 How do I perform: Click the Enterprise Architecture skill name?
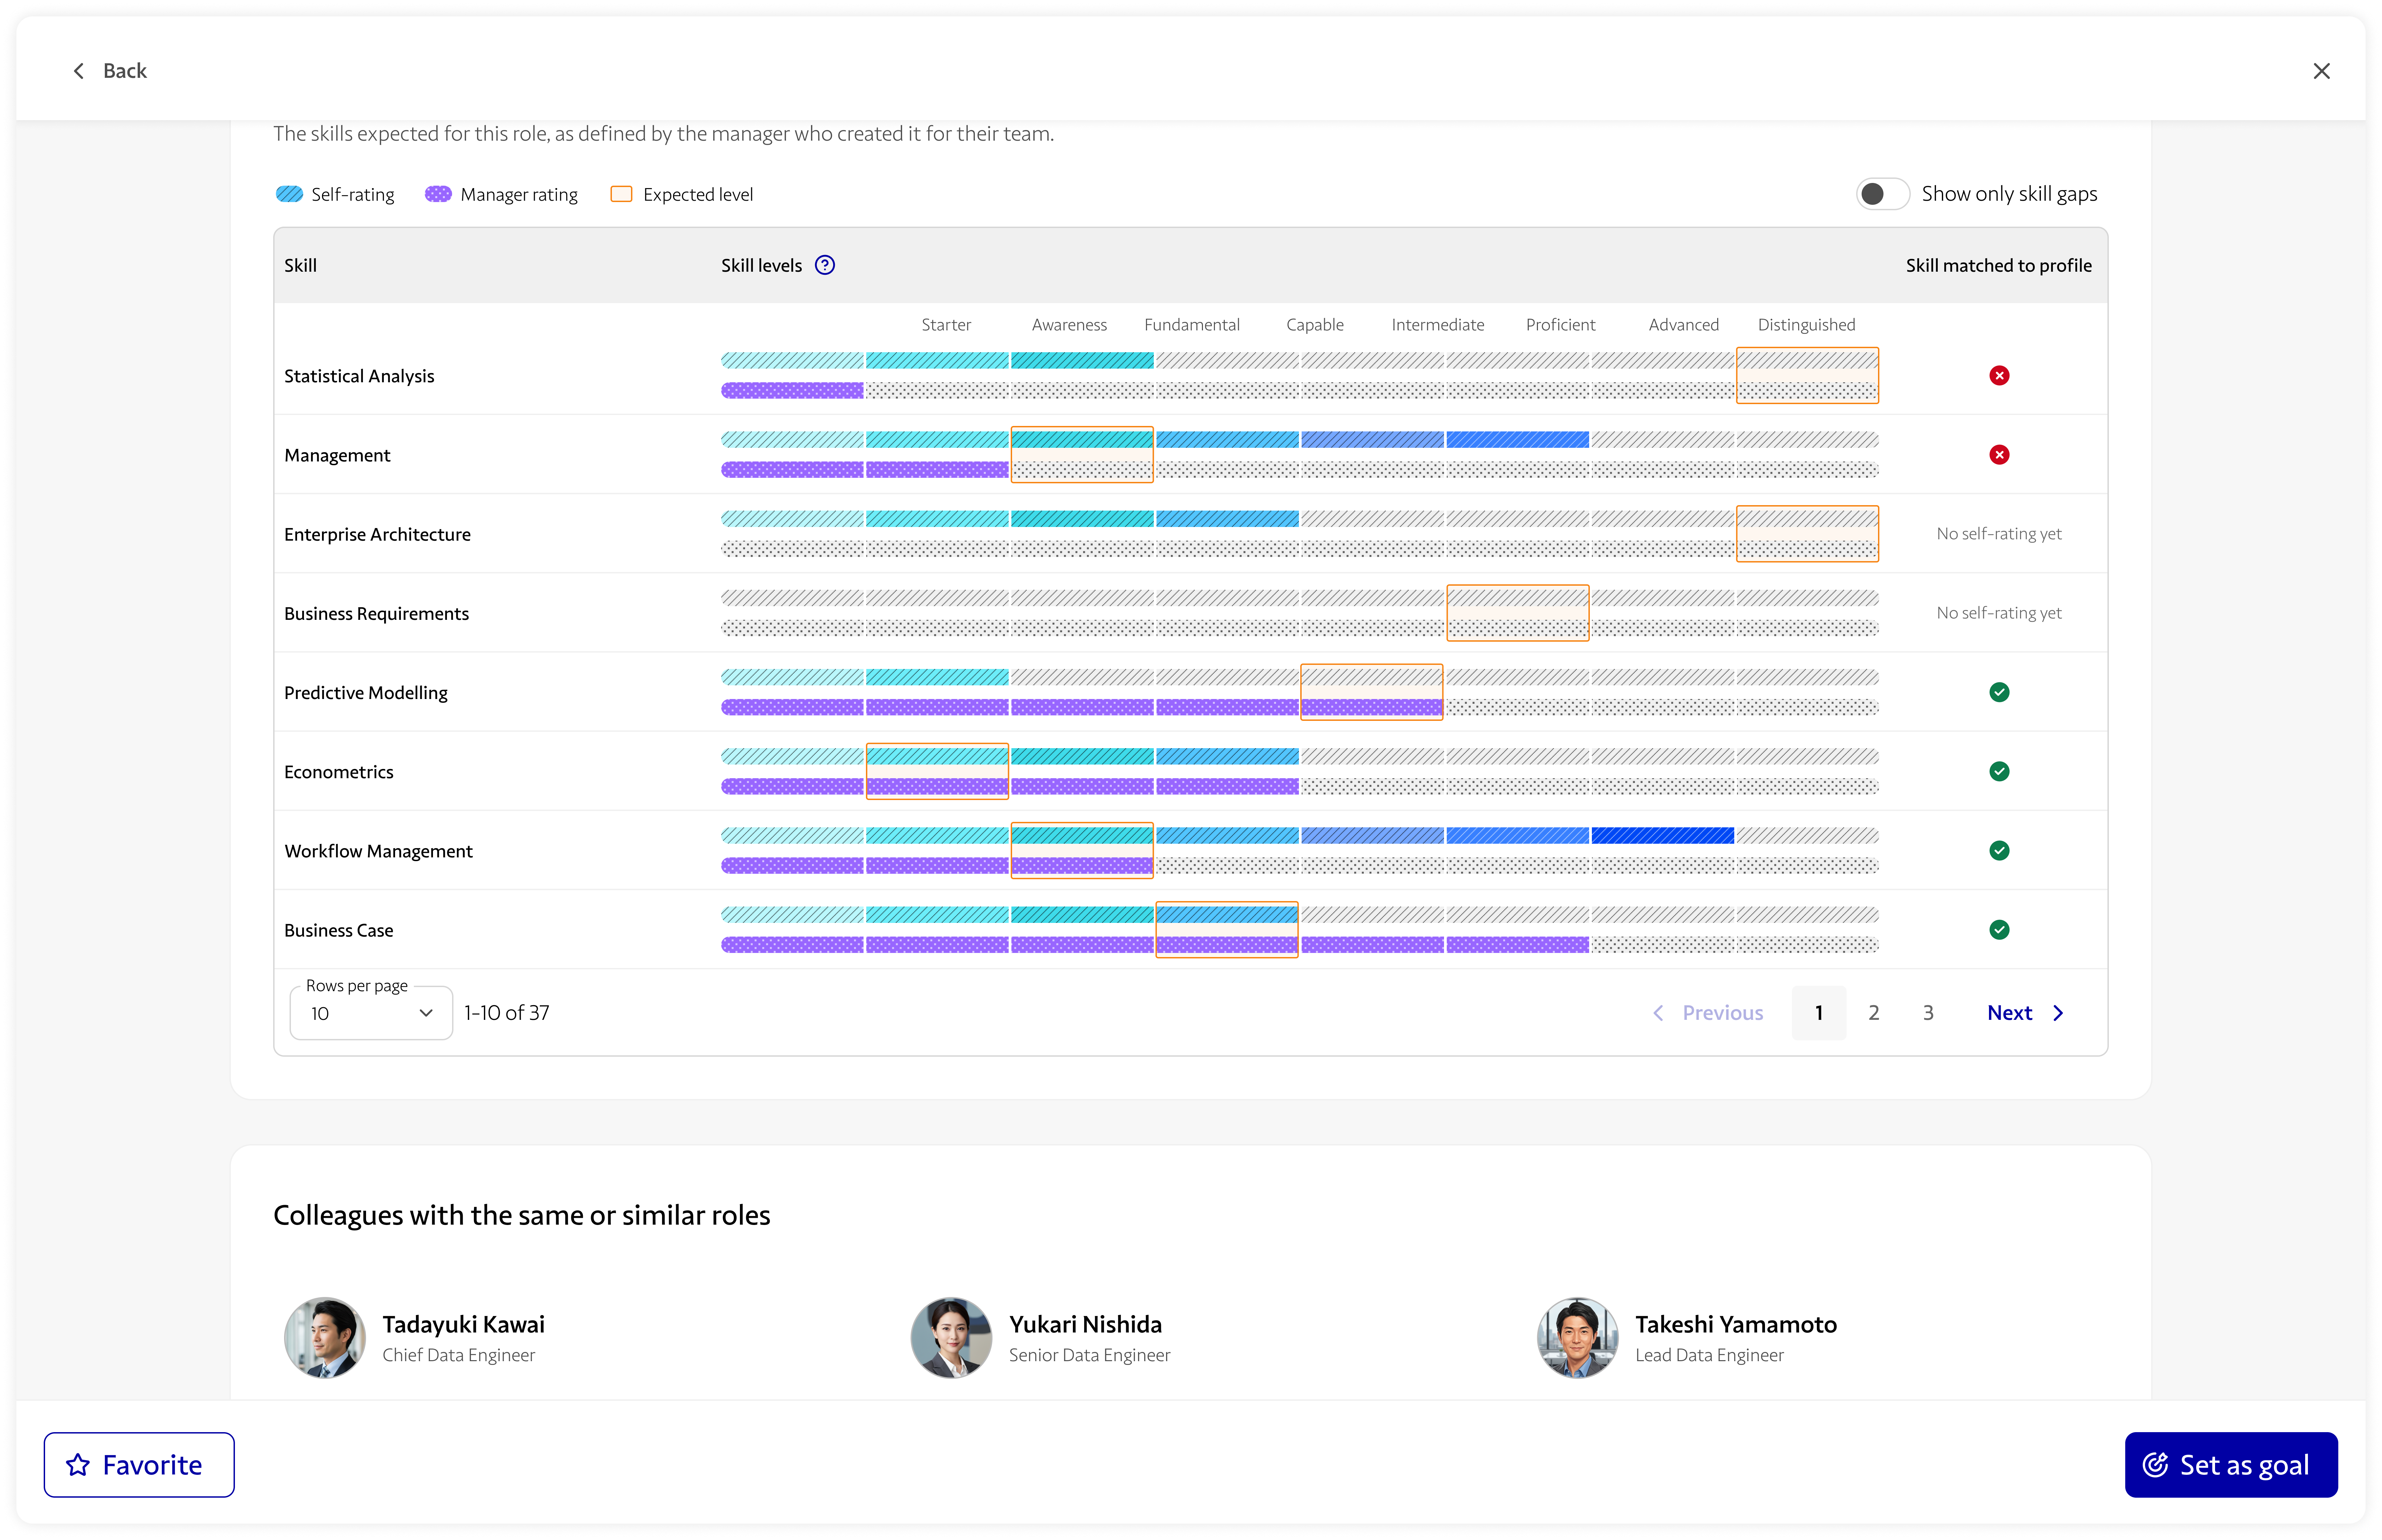coord(377,534)
